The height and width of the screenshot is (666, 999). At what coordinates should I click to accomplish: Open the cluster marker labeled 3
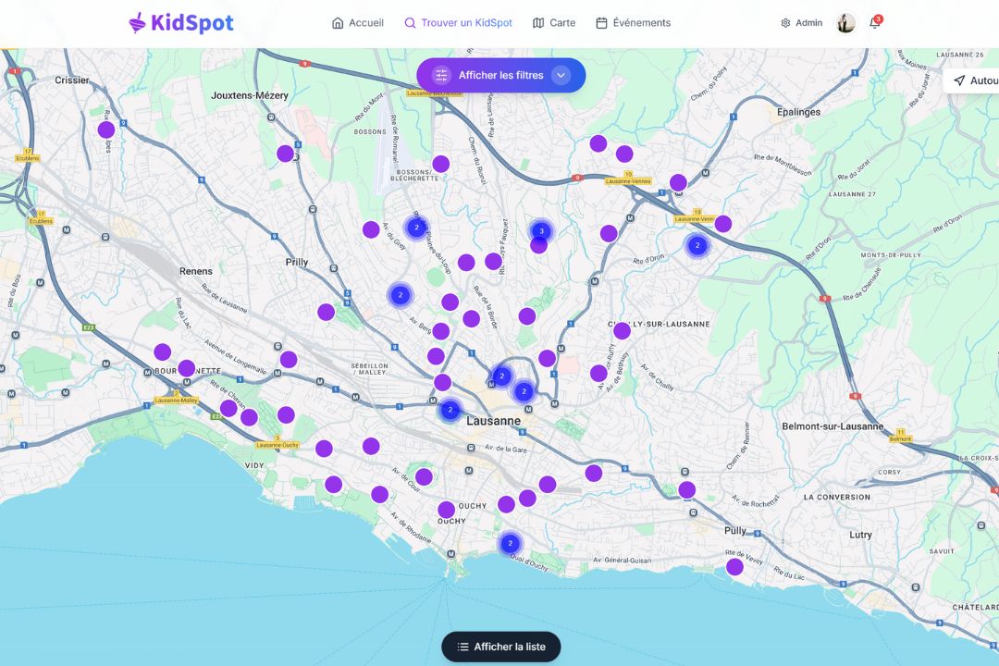541,230
